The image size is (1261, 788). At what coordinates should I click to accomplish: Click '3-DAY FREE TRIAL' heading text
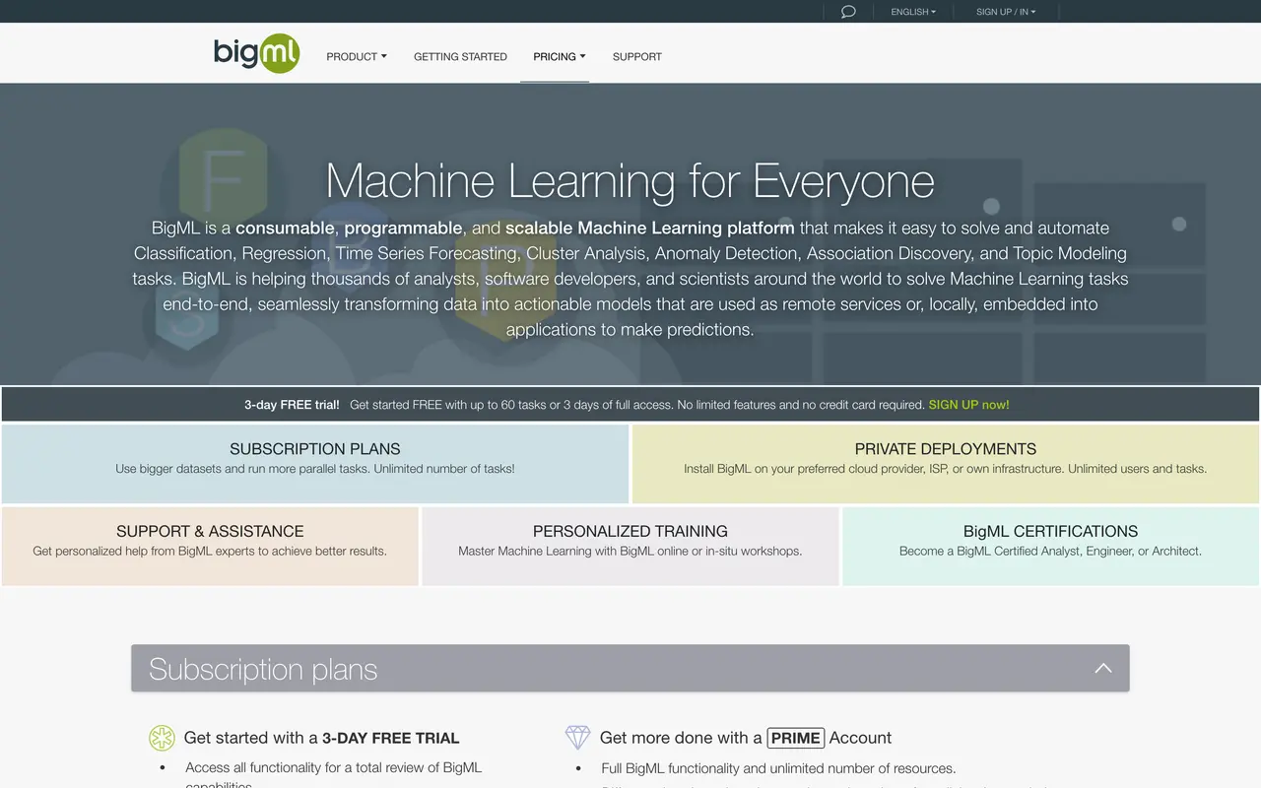click(x=391, y=738)
